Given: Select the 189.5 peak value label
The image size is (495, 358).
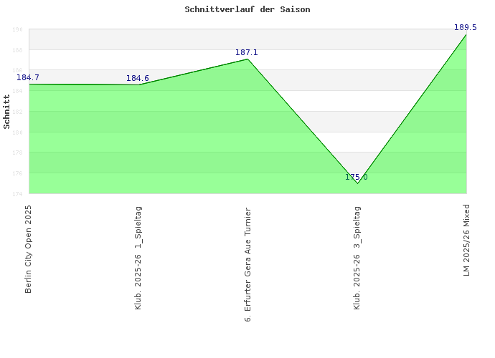Looking at the screenshot, I should 465,27.
